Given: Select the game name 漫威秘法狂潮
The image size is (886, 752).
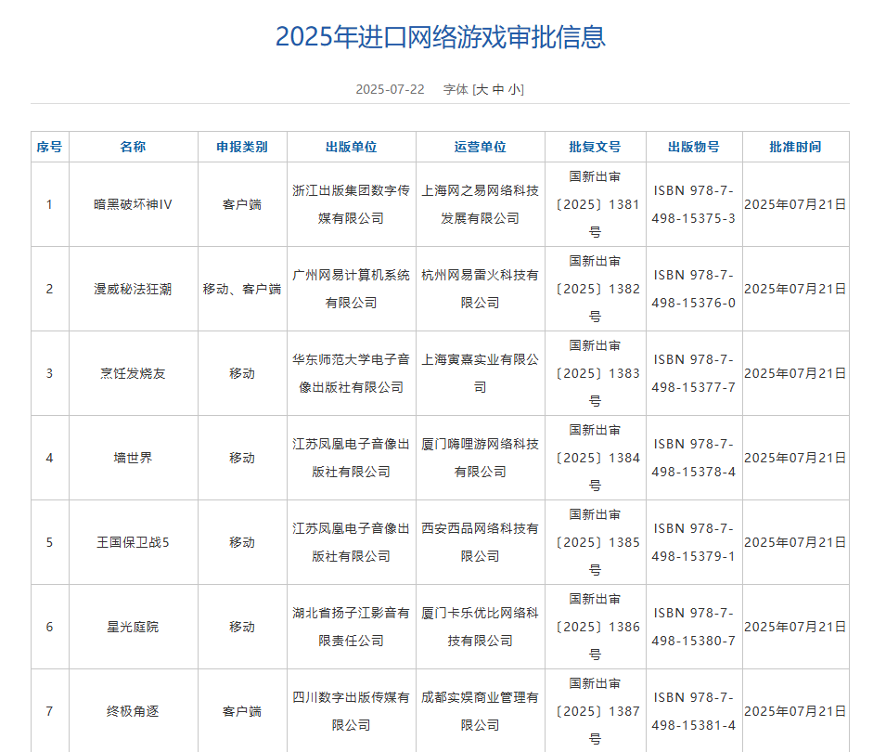Looking at the screenshot, I should point(133,289).
